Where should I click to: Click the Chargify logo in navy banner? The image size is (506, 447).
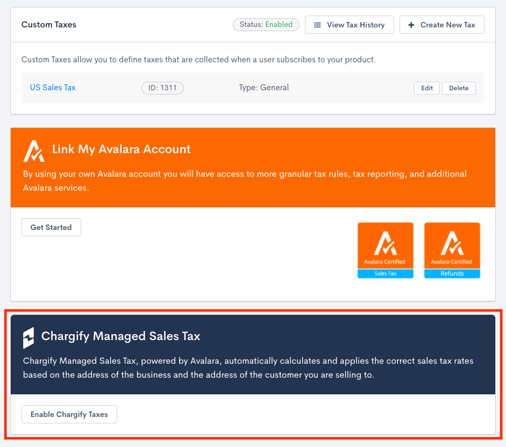click(28, 337)
